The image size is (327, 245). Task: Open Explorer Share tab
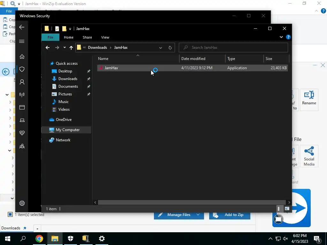87,37
